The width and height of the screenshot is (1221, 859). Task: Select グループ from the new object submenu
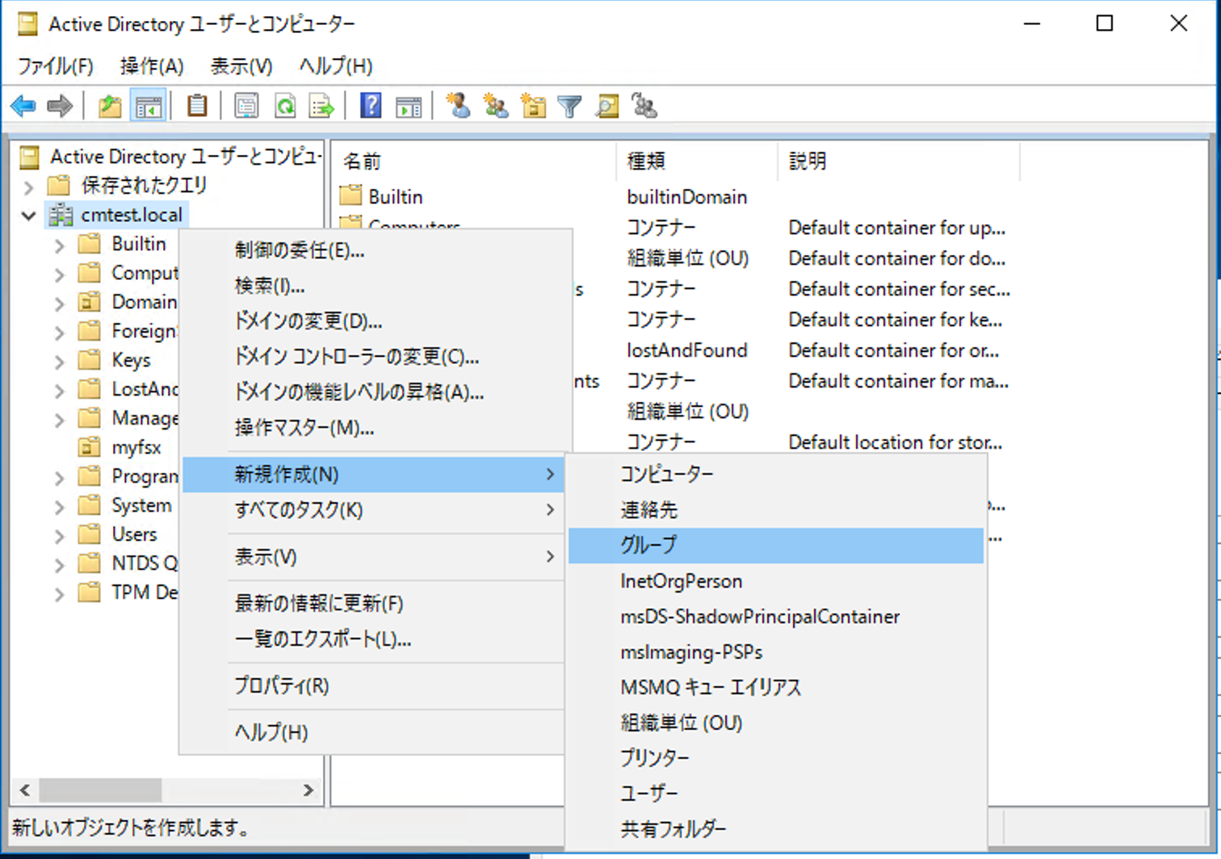[x=776, y=545]
